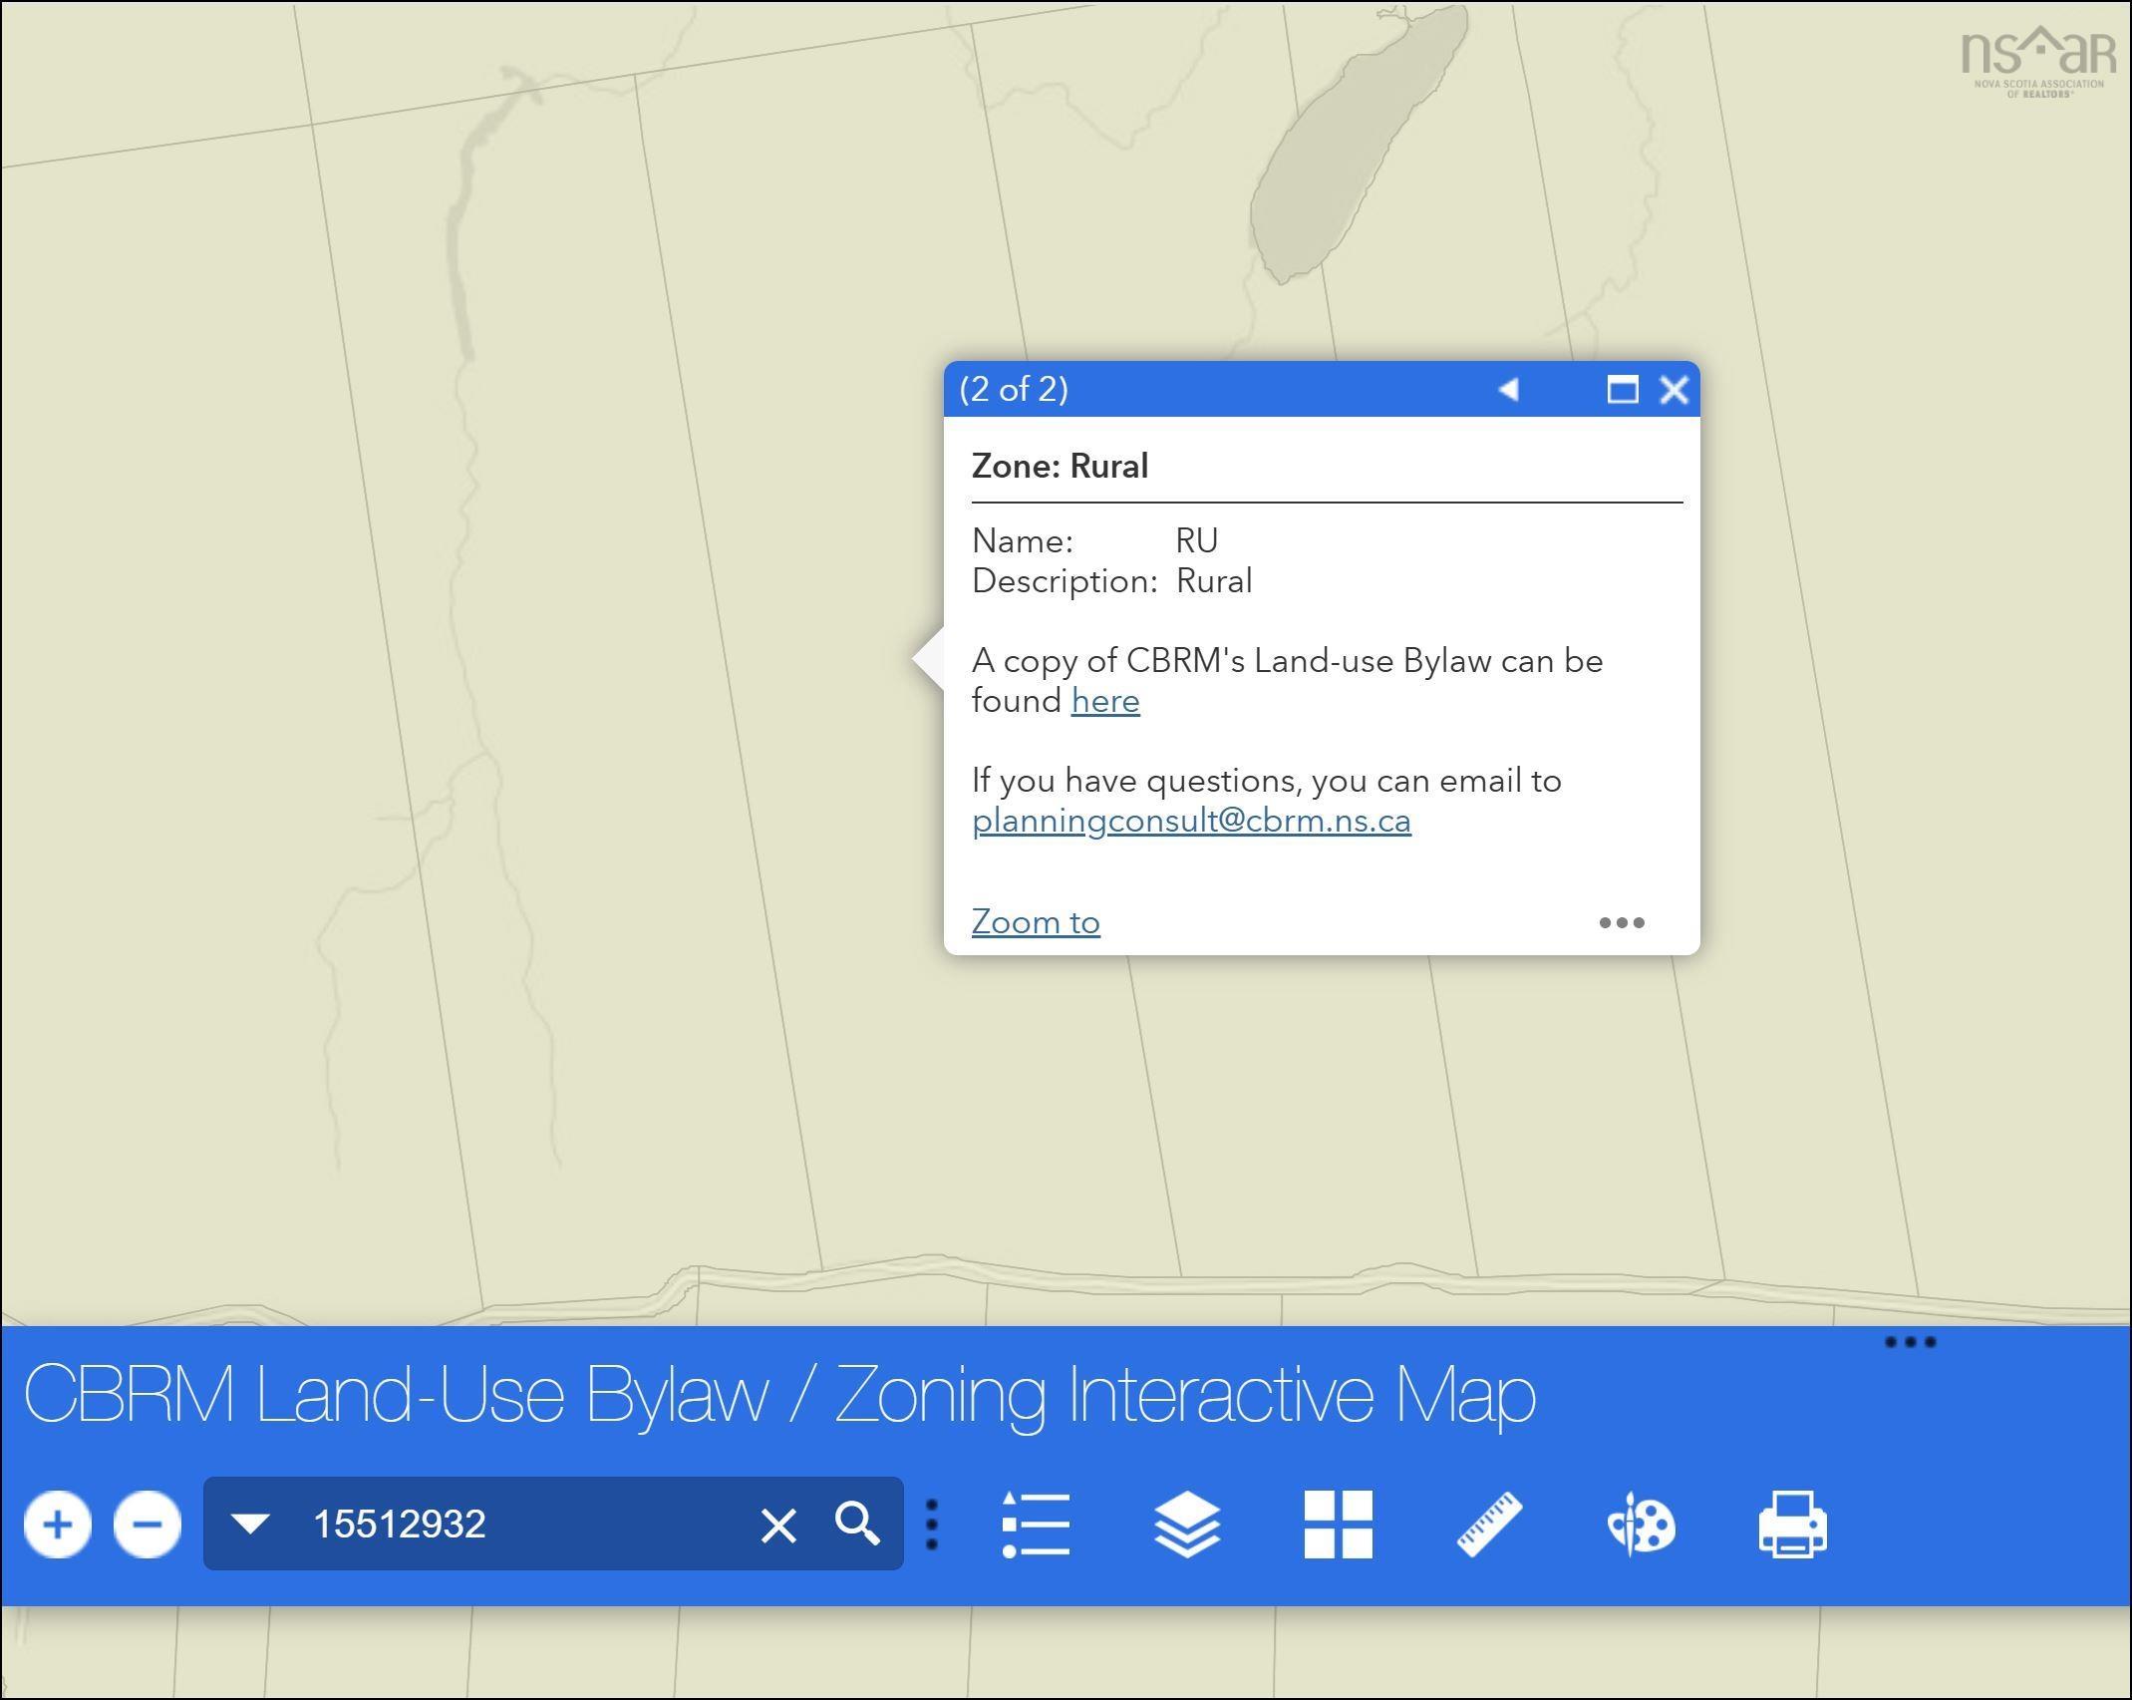This screenshot has width=2132, height=1700.
Task: Maximize the Zone popup window
Action: click(1622, 389)
